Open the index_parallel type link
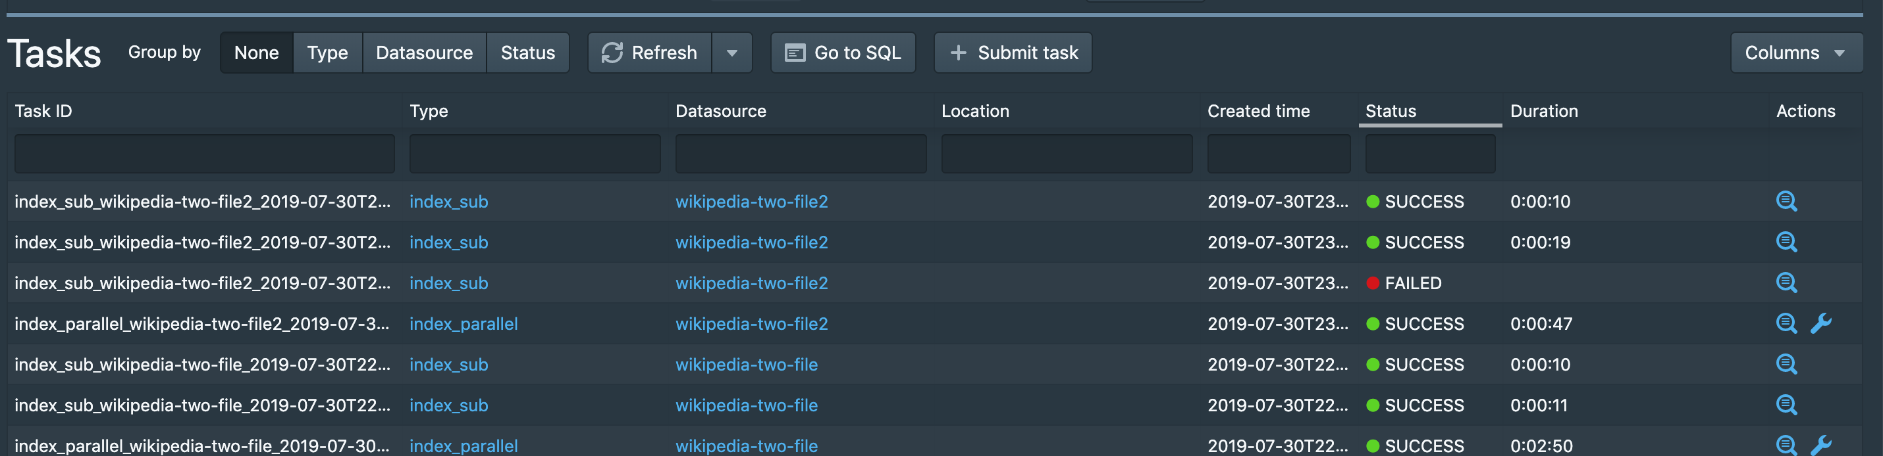The height and width of the screenshot is (456, 1883). coord(464,323)
